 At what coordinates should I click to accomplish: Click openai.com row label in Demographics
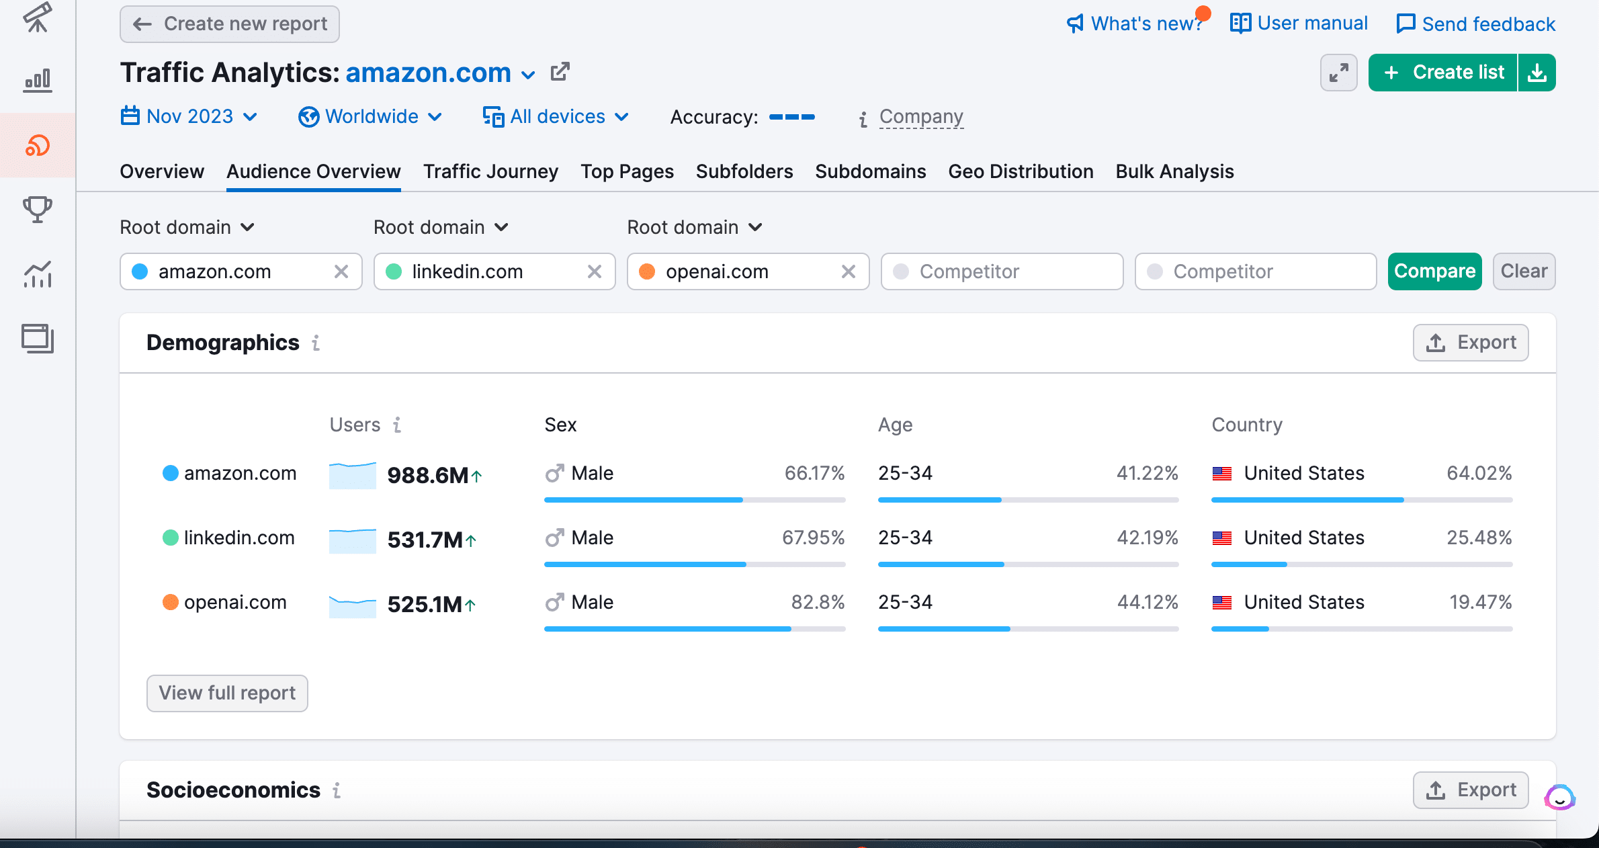(x=235, y=602)
